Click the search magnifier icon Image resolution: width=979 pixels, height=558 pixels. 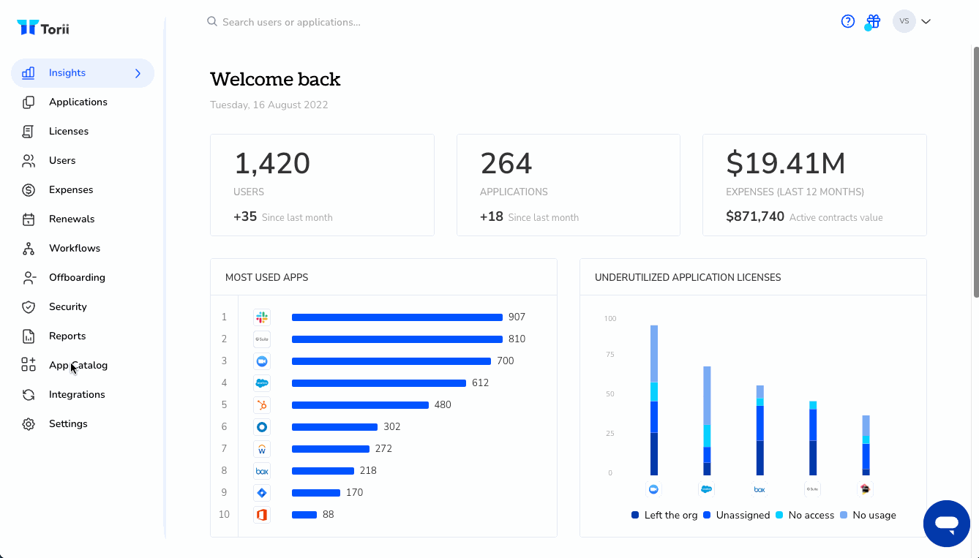[212, 22]
